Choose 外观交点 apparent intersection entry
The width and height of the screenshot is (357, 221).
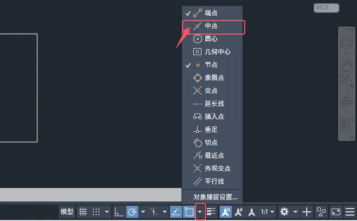click(x=212, y=169)
